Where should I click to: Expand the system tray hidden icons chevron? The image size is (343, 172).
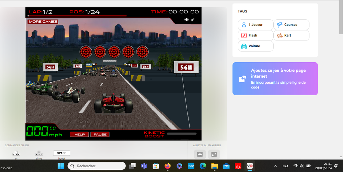(x=275, y=166)
